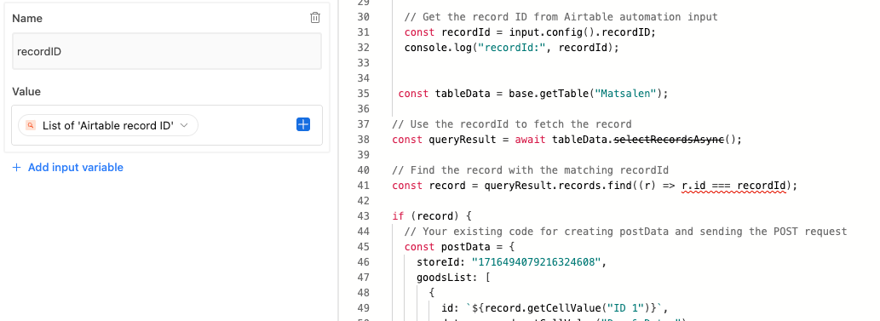Click the 'goodsList: [' line

click(453, 278)
